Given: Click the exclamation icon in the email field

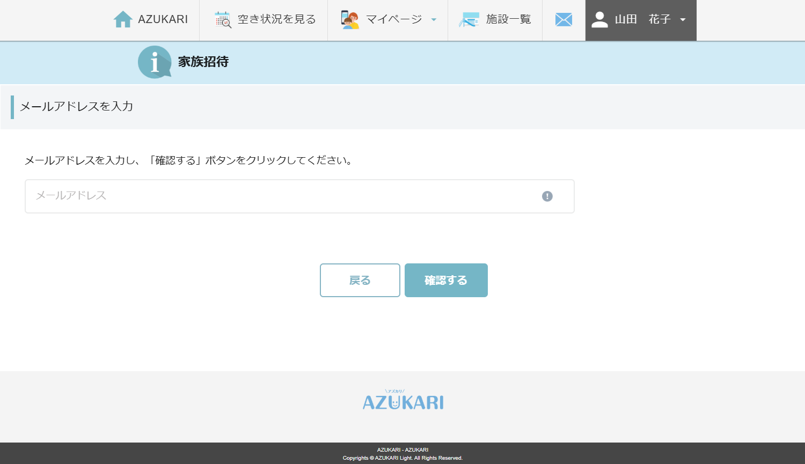Looking at the screenshot, I should (x=547, y=196).
